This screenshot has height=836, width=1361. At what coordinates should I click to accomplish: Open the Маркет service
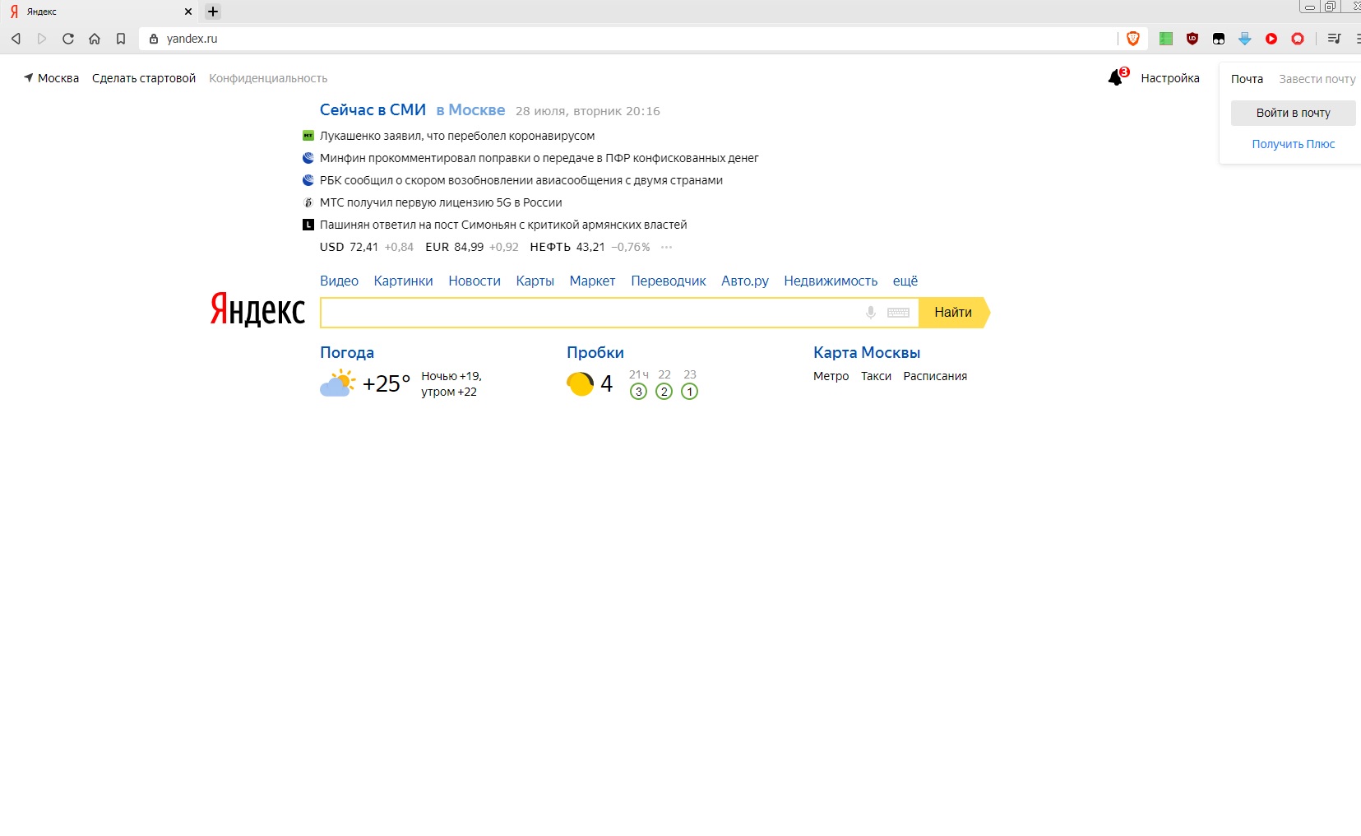(592, 281)
